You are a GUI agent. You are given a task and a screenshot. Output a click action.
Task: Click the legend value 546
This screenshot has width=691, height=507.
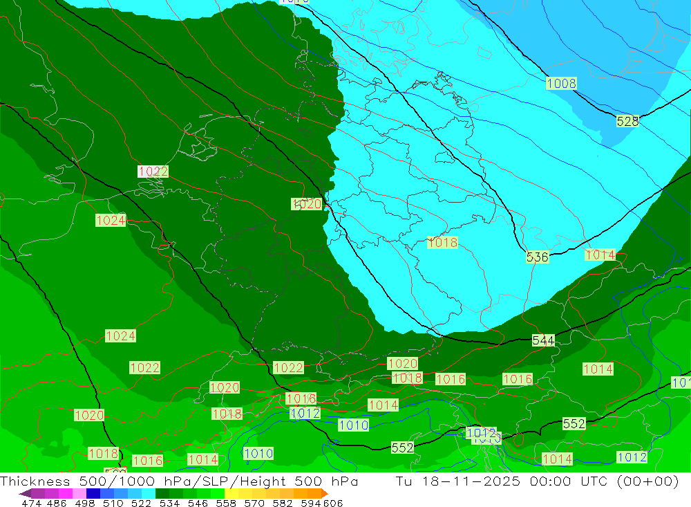(x=198, y=503)
